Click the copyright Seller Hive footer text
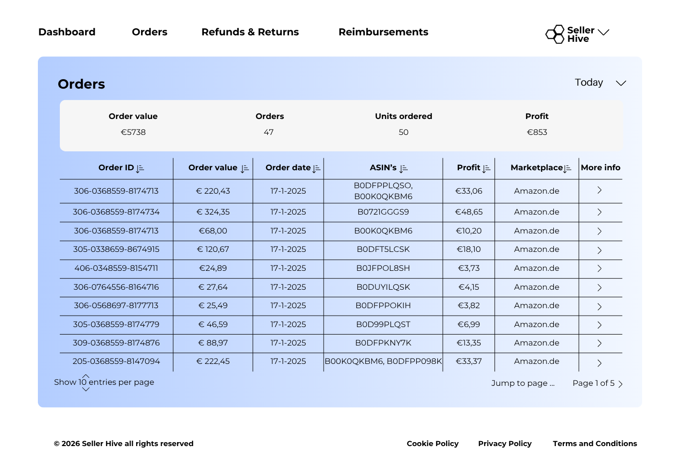This screenshot has height=464, width=681. click(124, 444)
